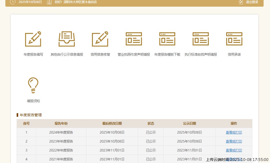The image size is (270, 163).
Task: Click the 年度报告模板下载 text label
Action: (167, 54)
